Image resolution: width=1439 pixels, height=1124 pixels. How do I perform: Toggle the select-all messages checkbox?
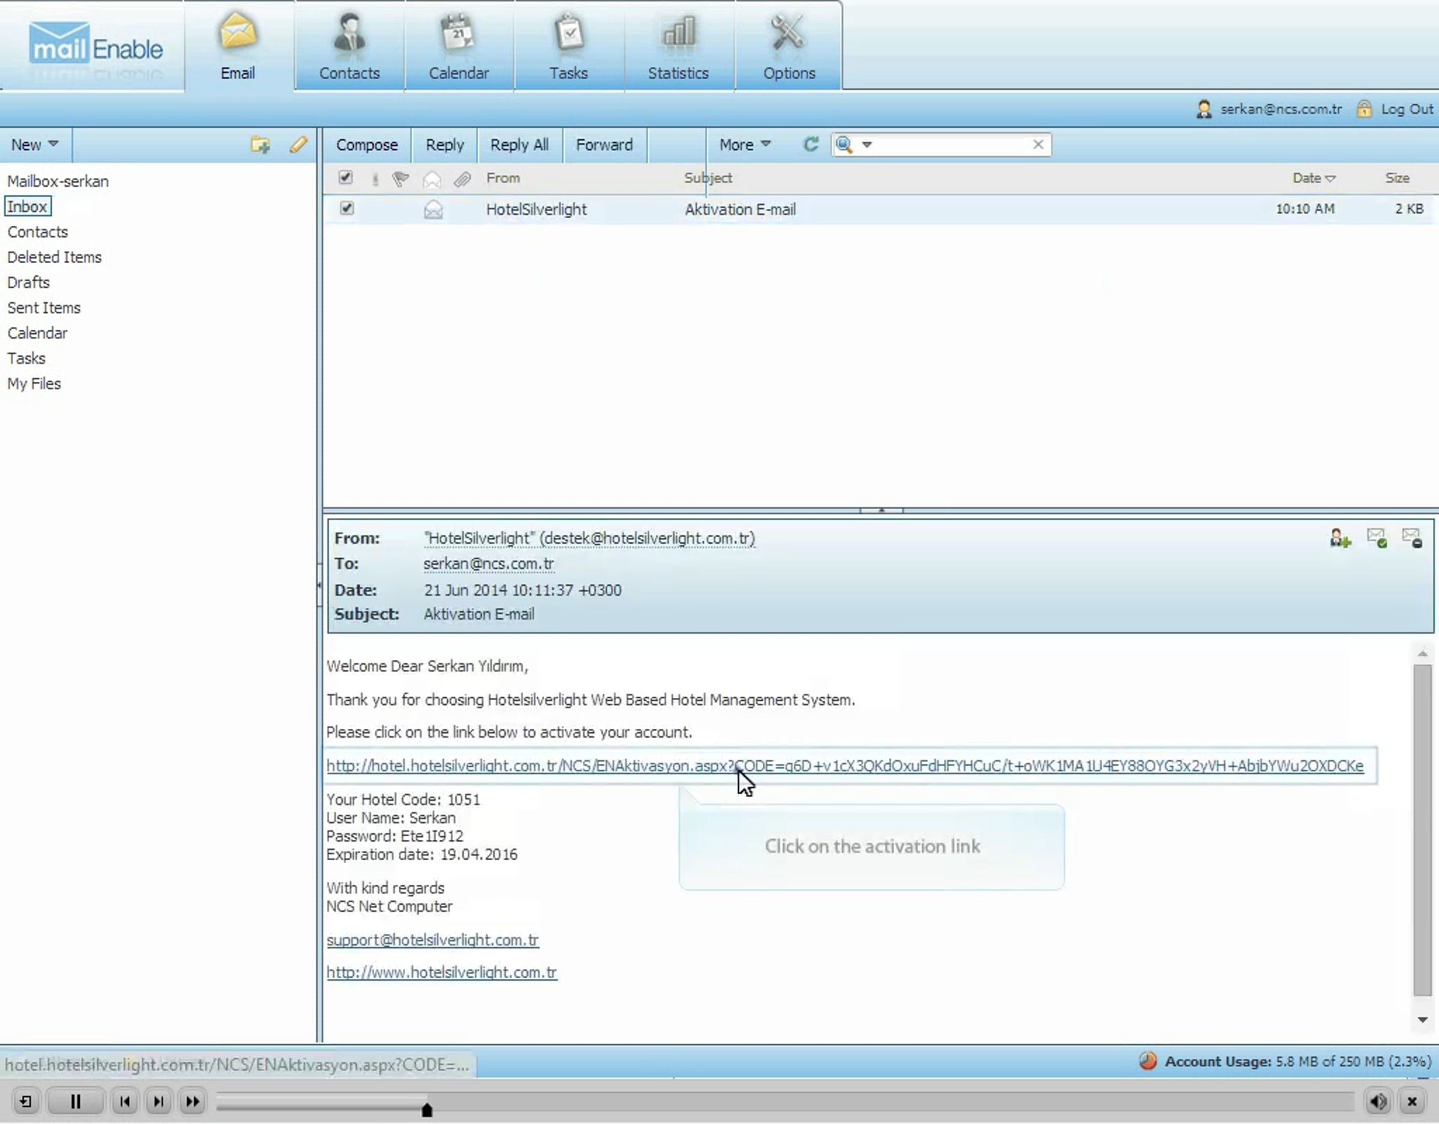click(x=345, y=177)
